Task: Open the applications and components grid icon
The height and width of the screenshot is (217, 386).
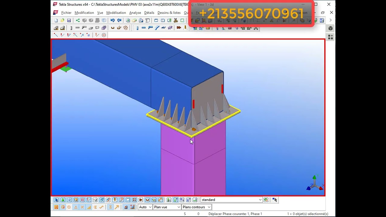Action: click(331, 37)
